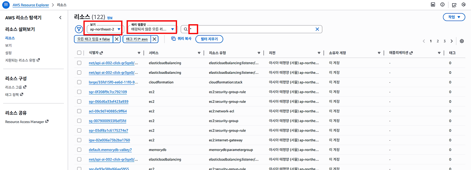
Task: Sort by 애플리케이션 column arrow
Action: click(x=439, y=53)
